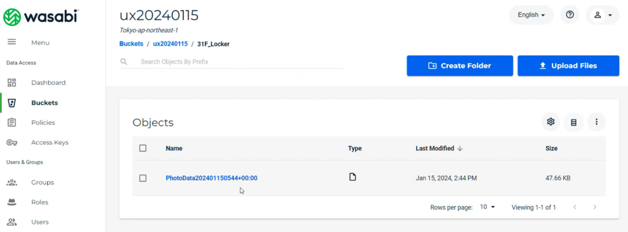Screen dimensions: 628x232
Task: Check the PhotoData202401150544 row checkbox
Action: point(143,178)
